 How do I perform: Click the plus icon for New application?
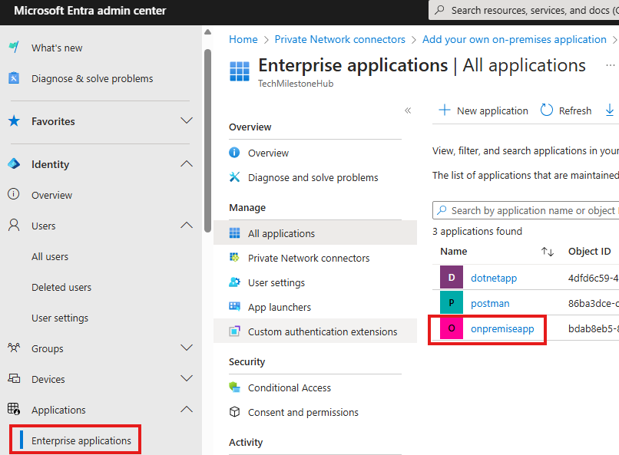(x=445, y=110)
